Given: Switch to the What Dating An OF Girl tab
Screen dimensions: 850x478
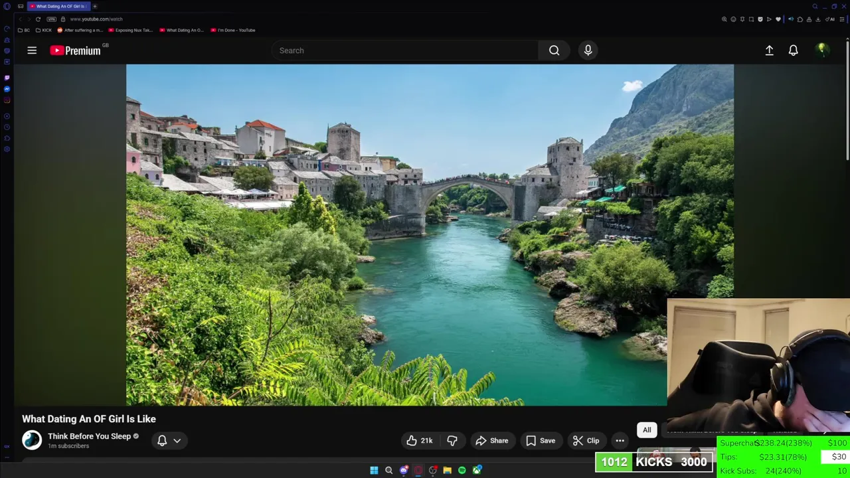Looking at the screenshot, I should [x=59, y=7].
